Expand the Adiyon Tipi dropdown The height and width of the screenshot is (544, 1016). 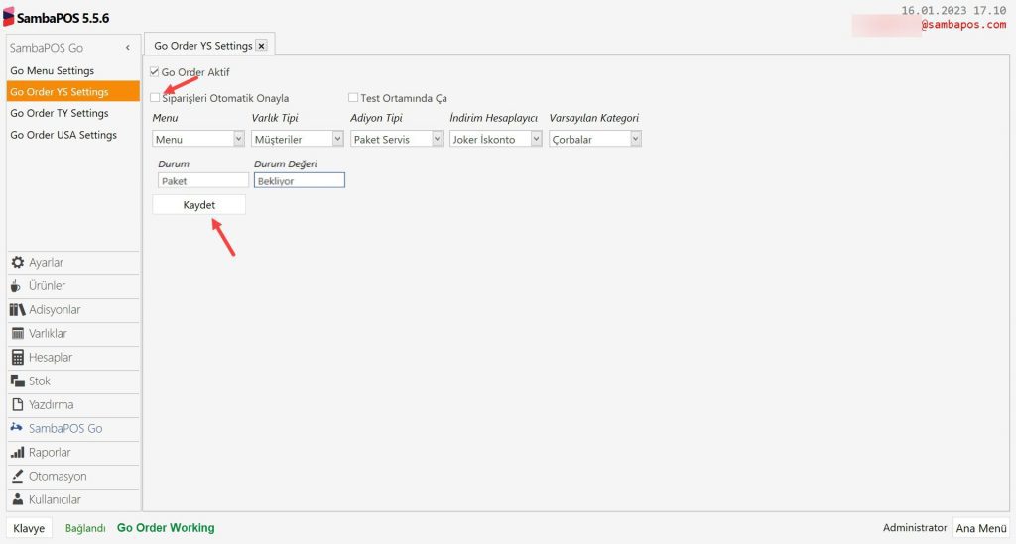pyautogui.click(x=437, y=140)
